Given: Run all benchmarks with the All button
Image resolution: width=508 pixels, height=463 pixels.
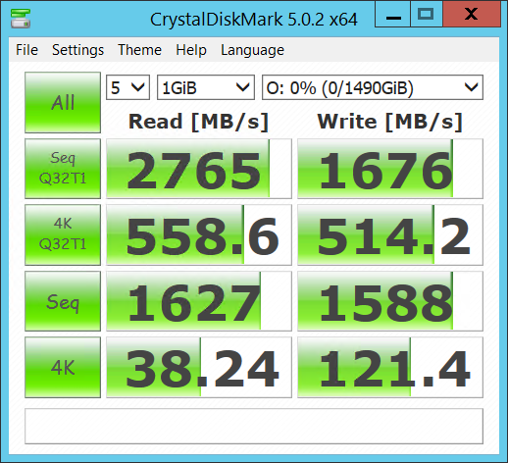Looking at the screenshot, I should point(63,102).
